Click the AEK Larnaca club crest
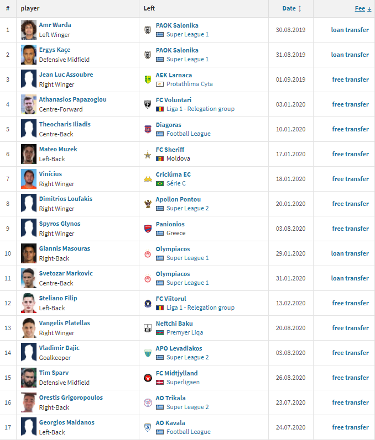 pos(148,79)
